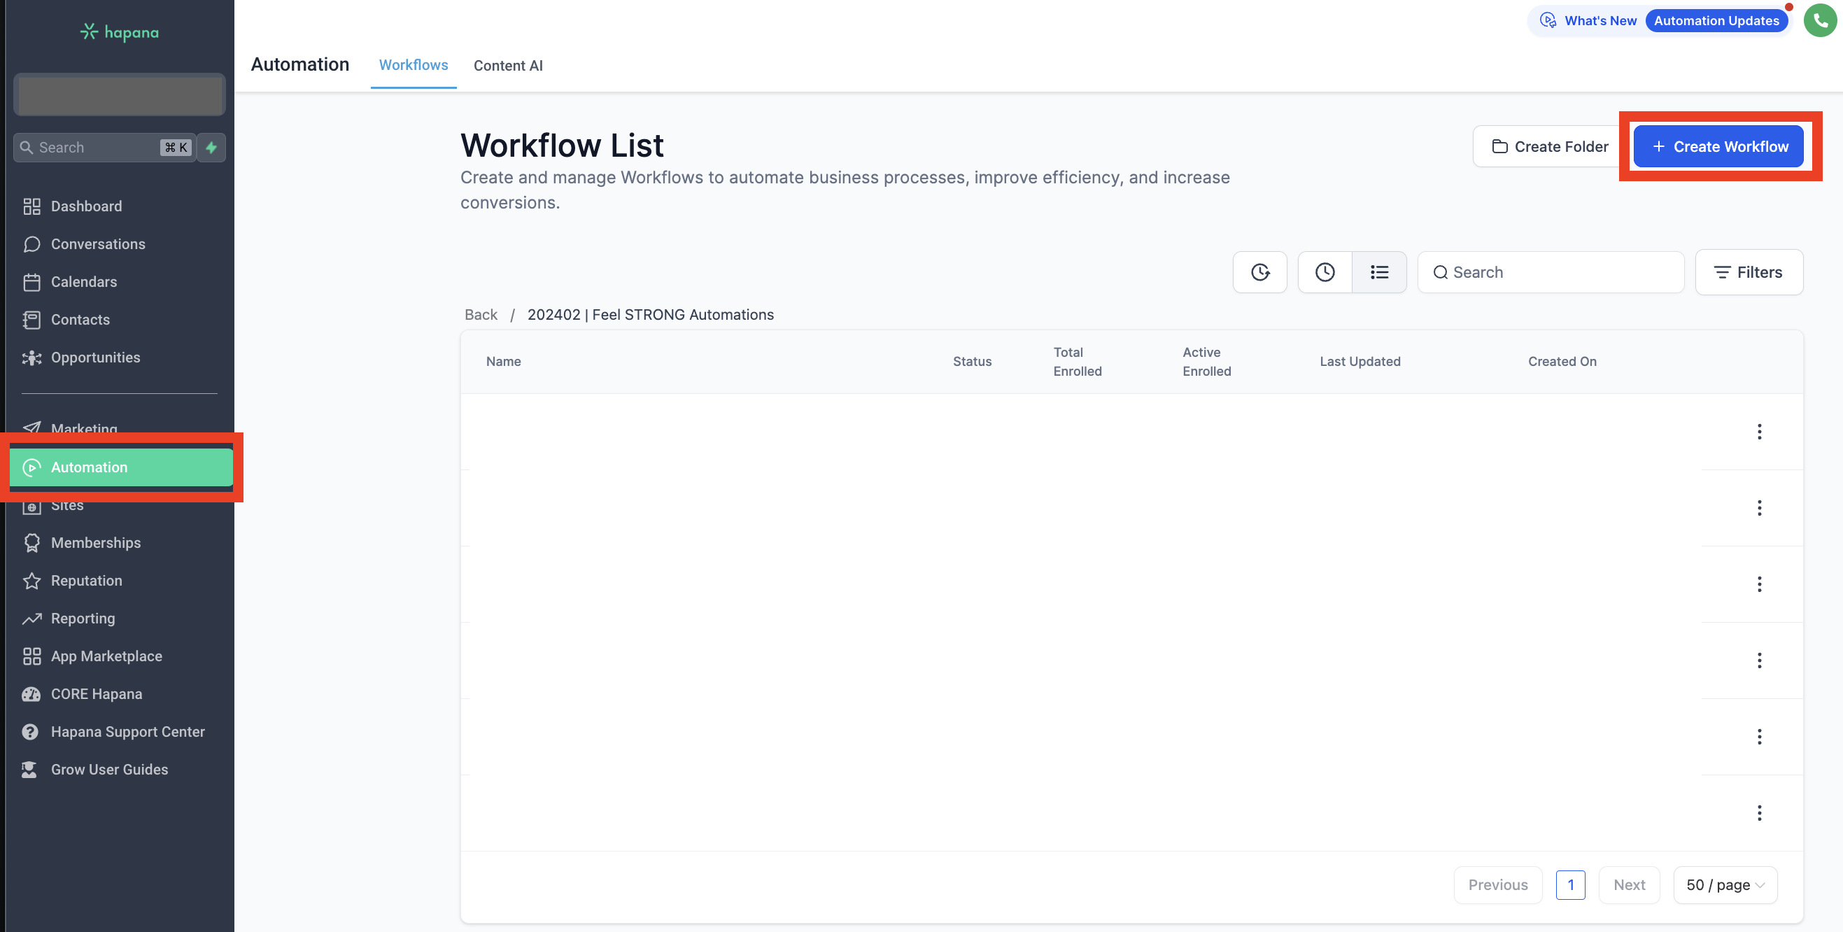Select the Workflows tab

(x=413, y=65)
